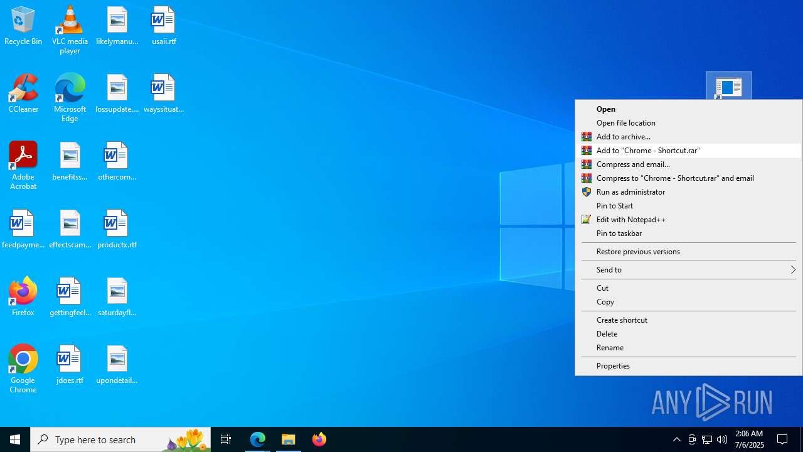Choose Edit with Notepad++
Viewport: 803px width, 452px height.
pos(689,220)
